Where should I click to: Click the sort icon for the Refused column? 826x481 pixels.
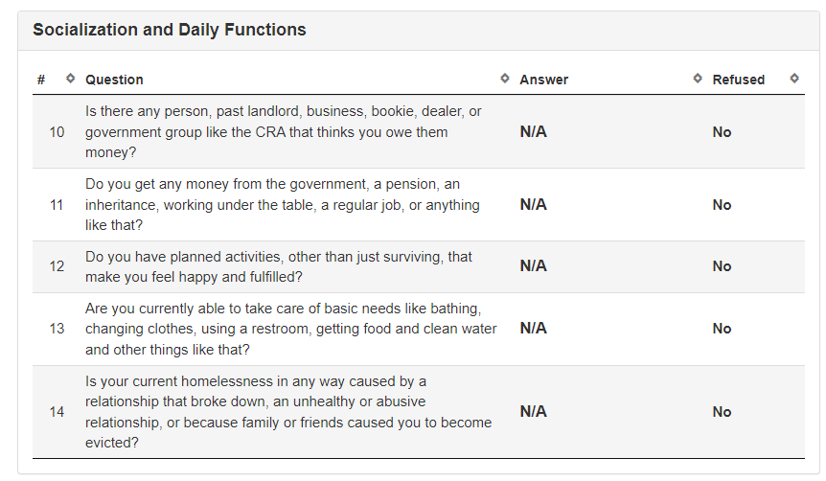point(794,79)
